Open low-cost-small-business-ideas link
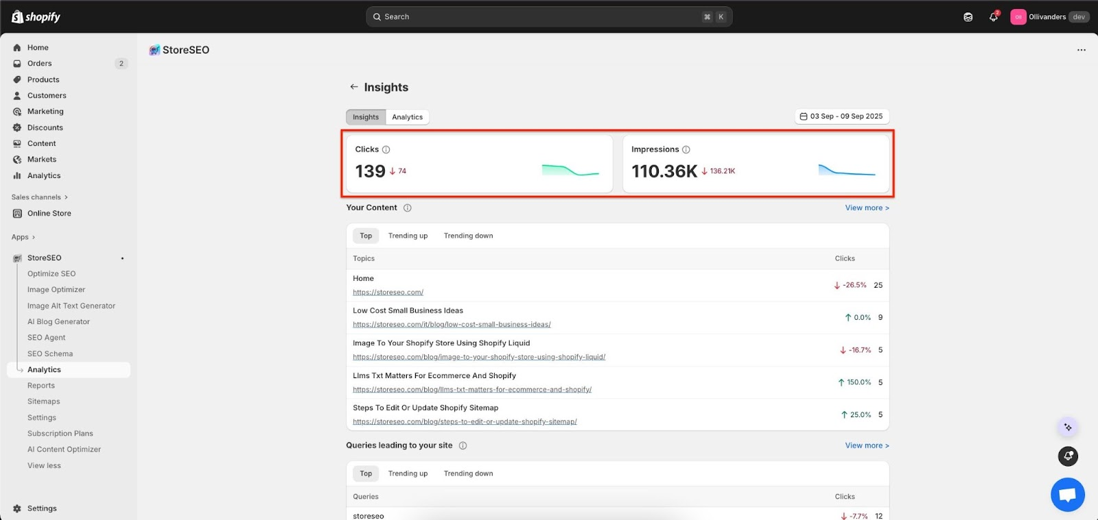Screen dimensions: 1098x520 (452, 325)
